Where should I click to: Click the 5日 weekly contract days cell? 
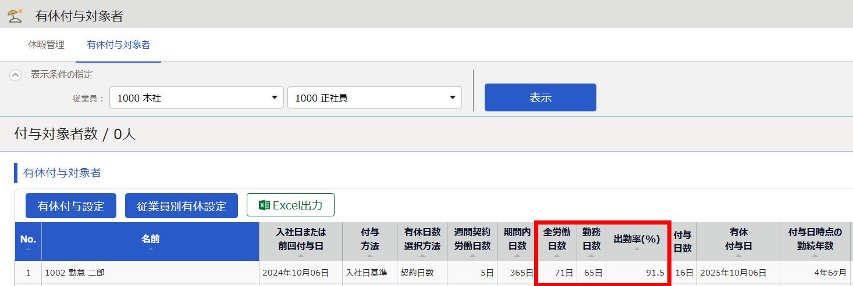tap(472, 273)
